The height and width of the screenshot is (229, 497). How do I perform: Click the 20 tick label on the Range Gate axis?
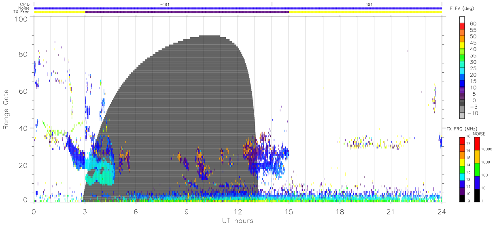tap(23, 165)
